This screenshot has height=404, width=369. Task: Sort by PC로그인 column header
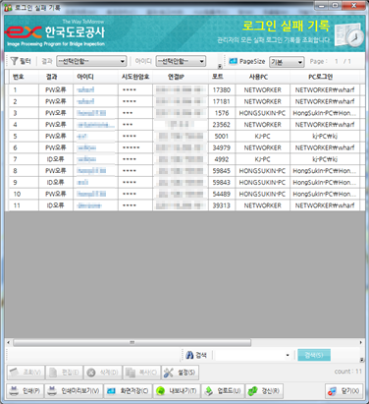(x=325, y=77)
